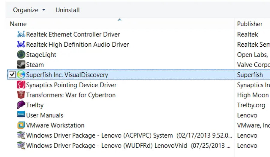
Task: Select Transformers: War for Cybertron entry
Action: coord(71,95)
